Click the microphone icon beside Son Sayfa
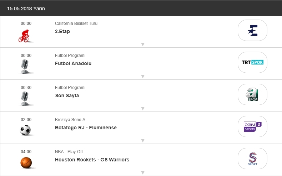 [x=25, y=99]
